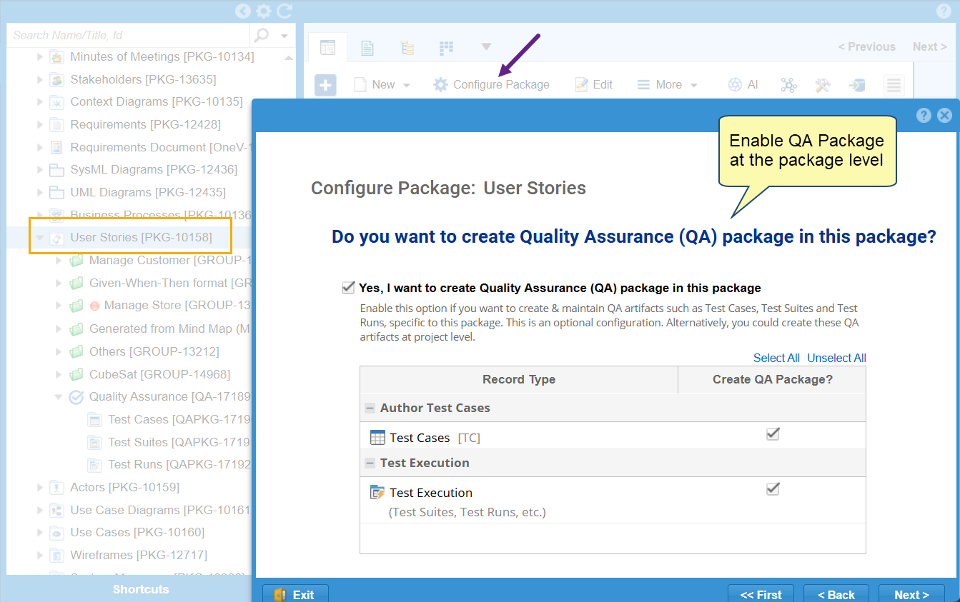Click the lines menu icon in toolbar
960x602 pixels.
point(894,85)
